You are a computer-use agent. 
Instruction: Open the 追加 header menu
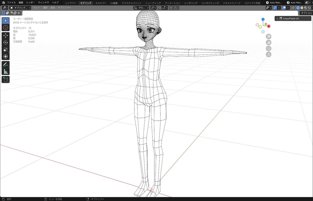[53, 8]
